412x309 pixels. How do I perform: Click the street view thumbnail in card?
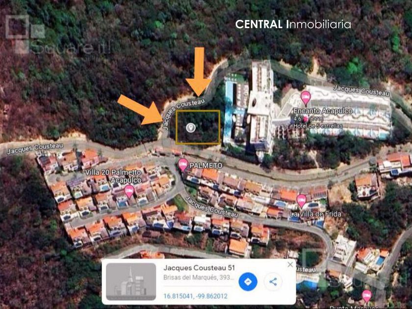(131, 282)
